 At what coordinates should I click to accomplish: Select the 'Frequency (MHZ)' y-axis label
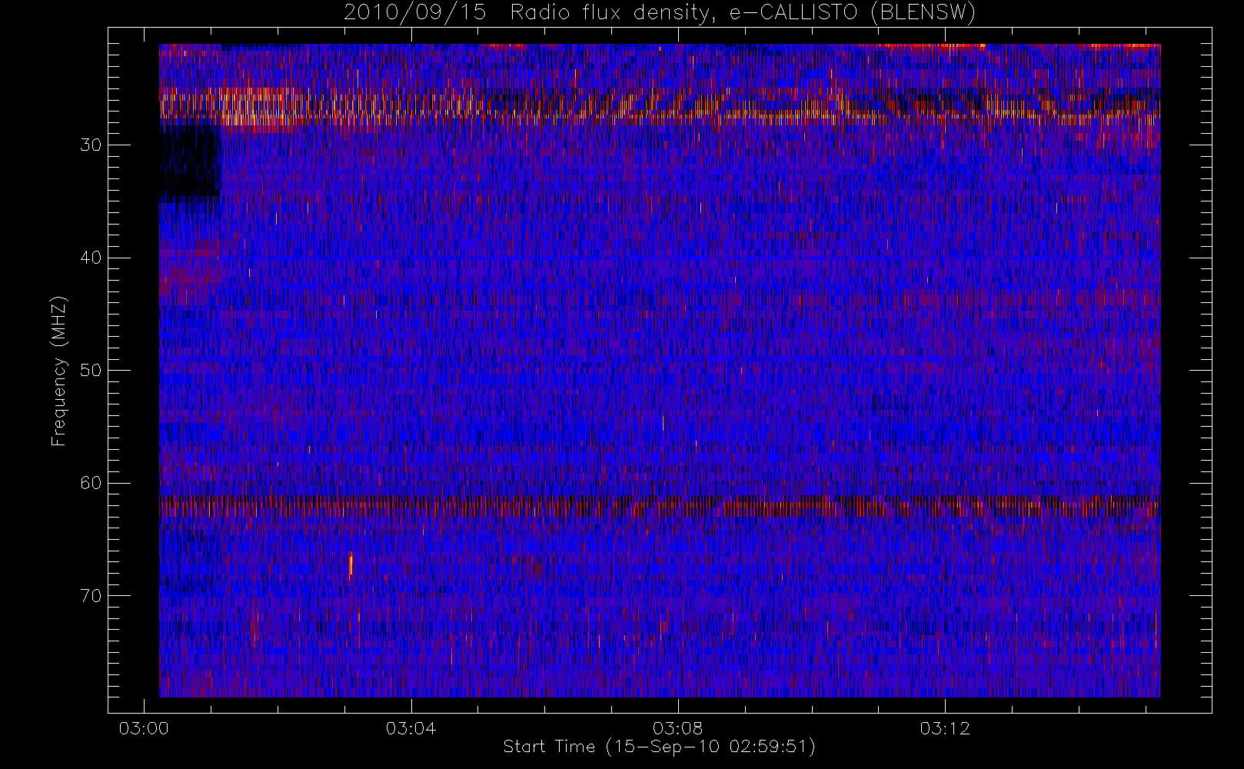click(x=58, y=371)
